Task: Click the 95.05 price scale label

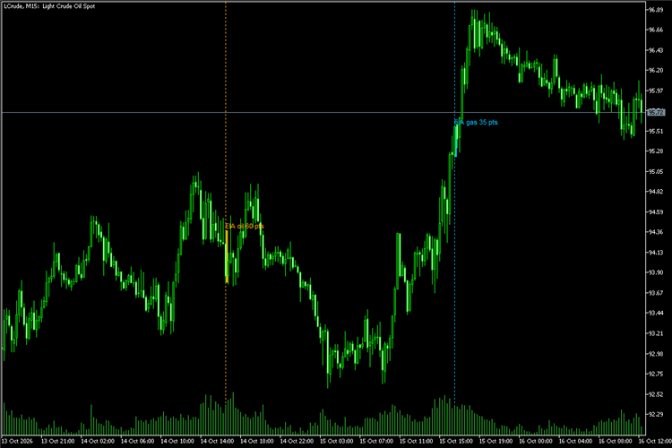Action: [x=656, y=171]
